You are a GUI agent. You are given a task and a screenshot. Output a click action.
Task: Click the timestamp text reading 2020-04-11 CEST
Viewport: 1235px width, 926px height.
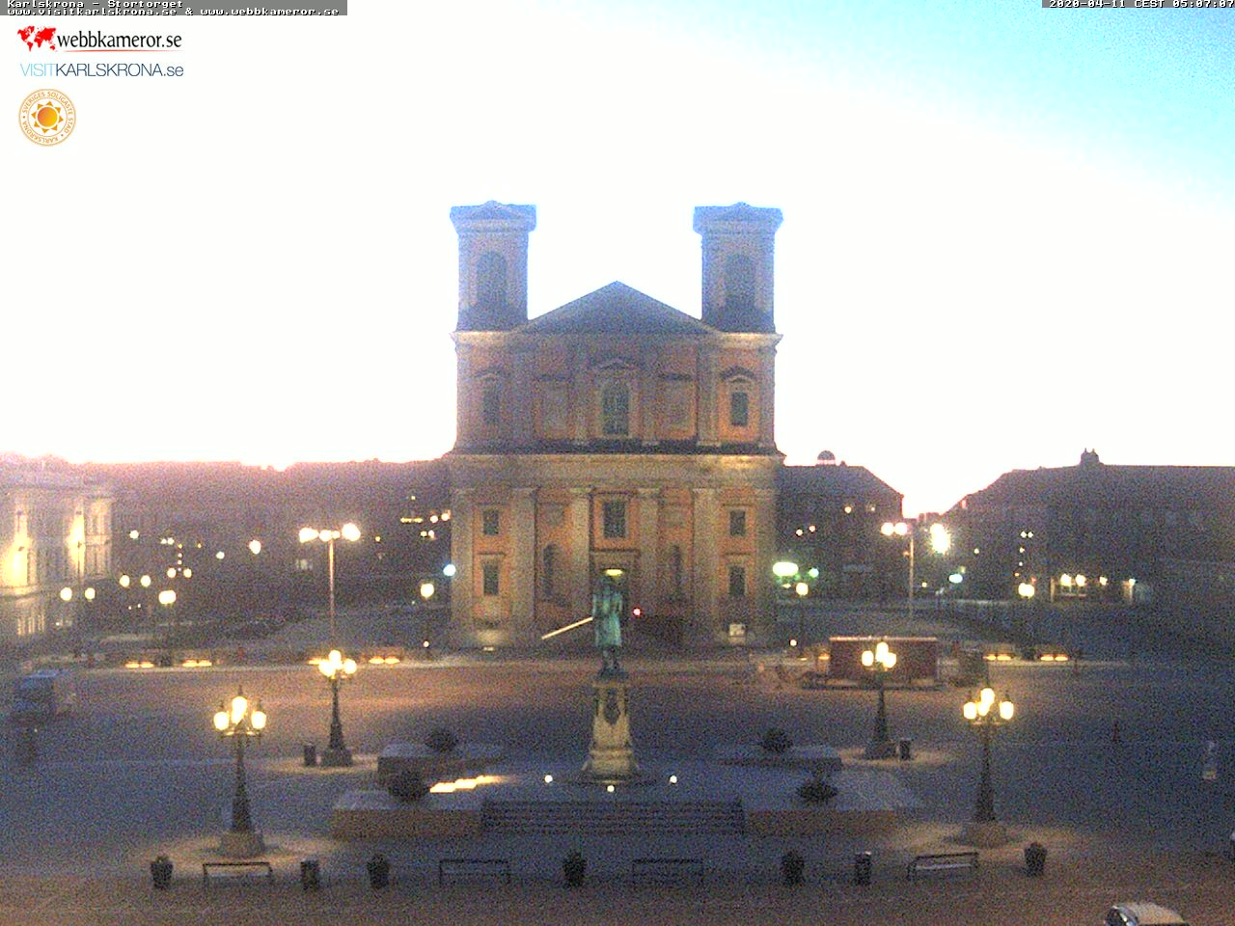click(x=1106, y=4)
